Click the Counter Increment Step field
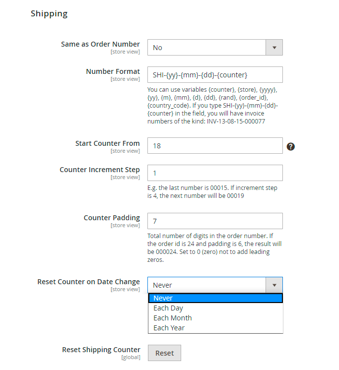The image size is (339, 370). [x=215, y=173]
